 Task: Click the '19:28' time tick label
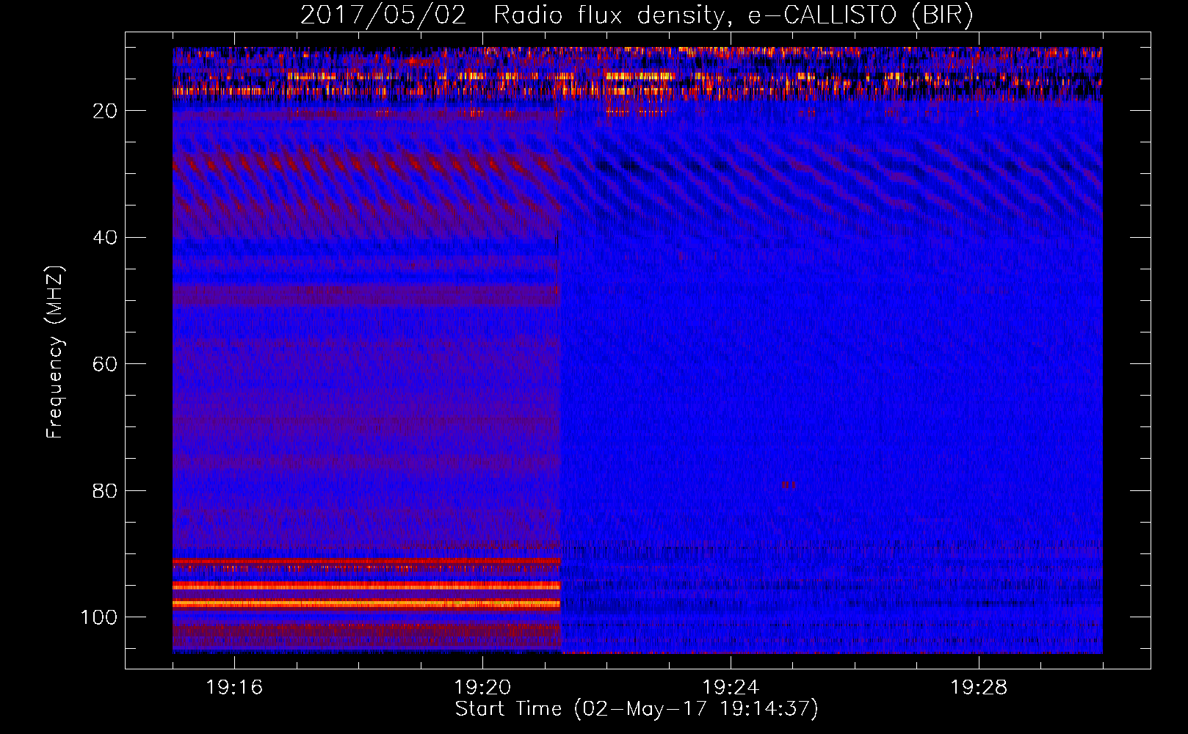[x=979, y=688]
